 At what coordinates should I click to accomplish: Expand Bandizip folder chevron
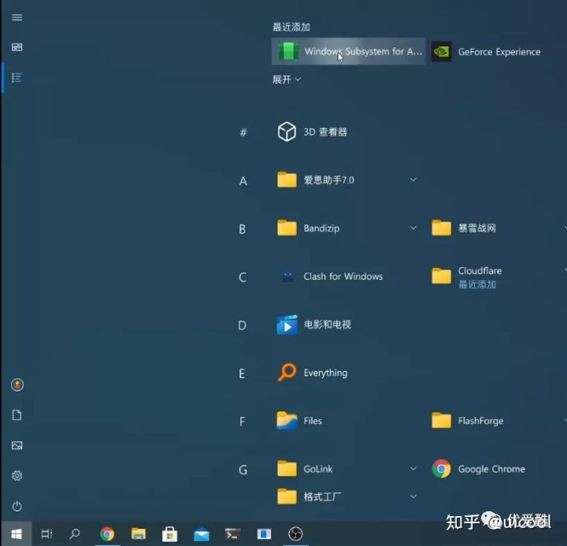click(413, 228)
